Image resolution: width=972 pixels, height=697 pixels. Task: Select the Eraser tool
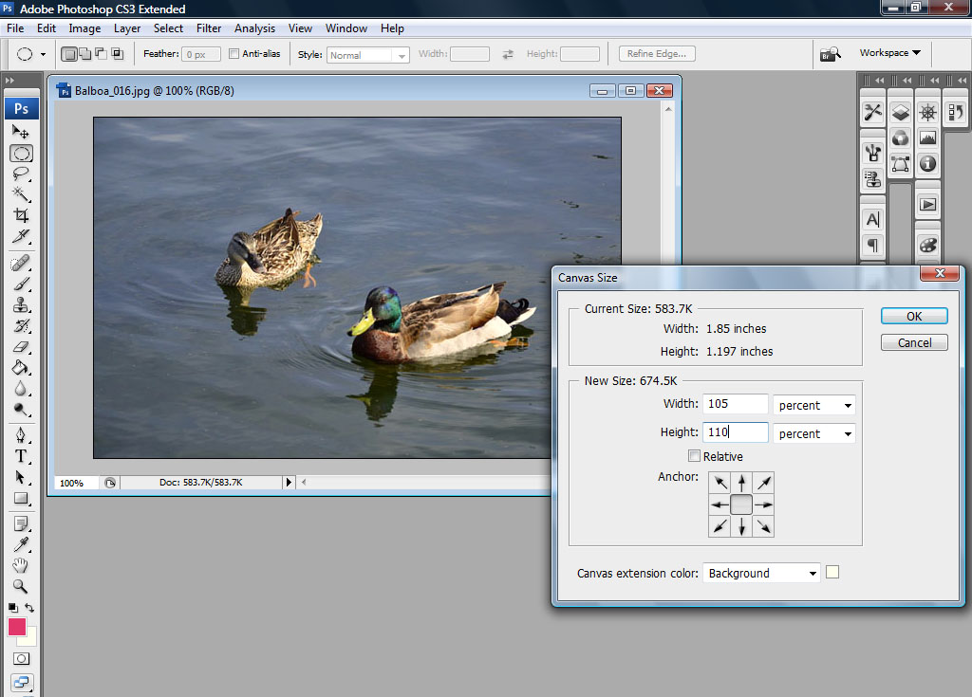(x=21, y=347)
